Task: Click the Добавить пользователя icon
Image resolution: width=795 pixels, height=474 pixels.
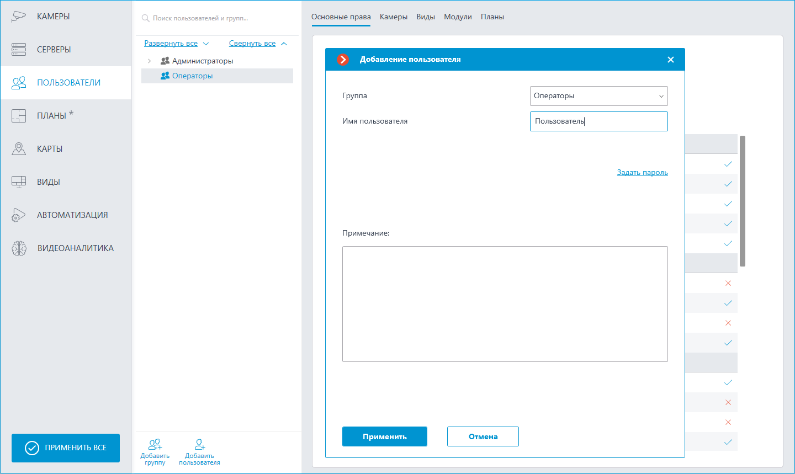Action: pos(200,444)
